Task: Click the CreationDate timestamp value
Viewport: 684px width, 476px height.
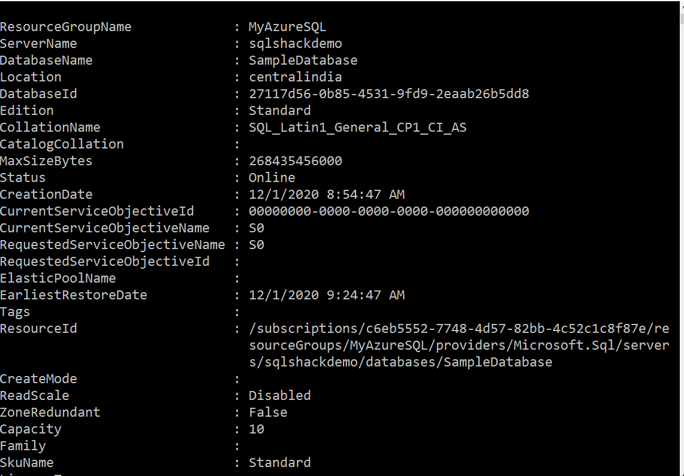Action: tap(327, 195)
